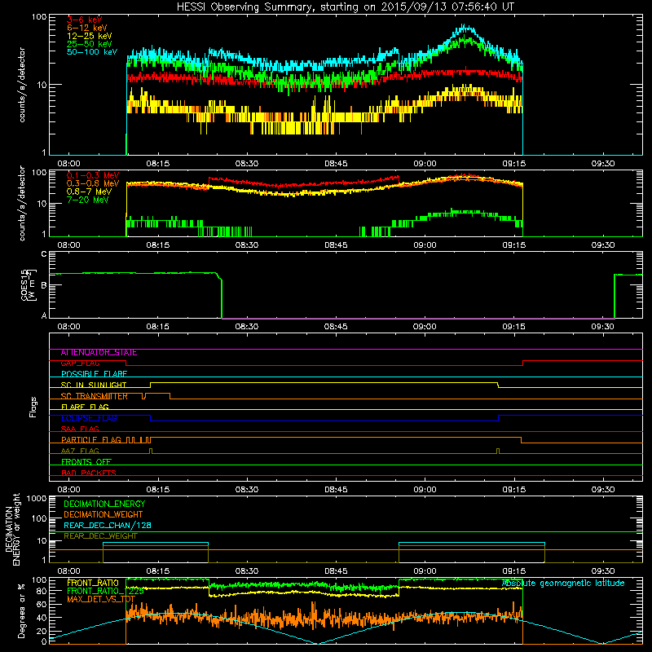Select the SC_TRANSMITTER flag label

(95, 396)
